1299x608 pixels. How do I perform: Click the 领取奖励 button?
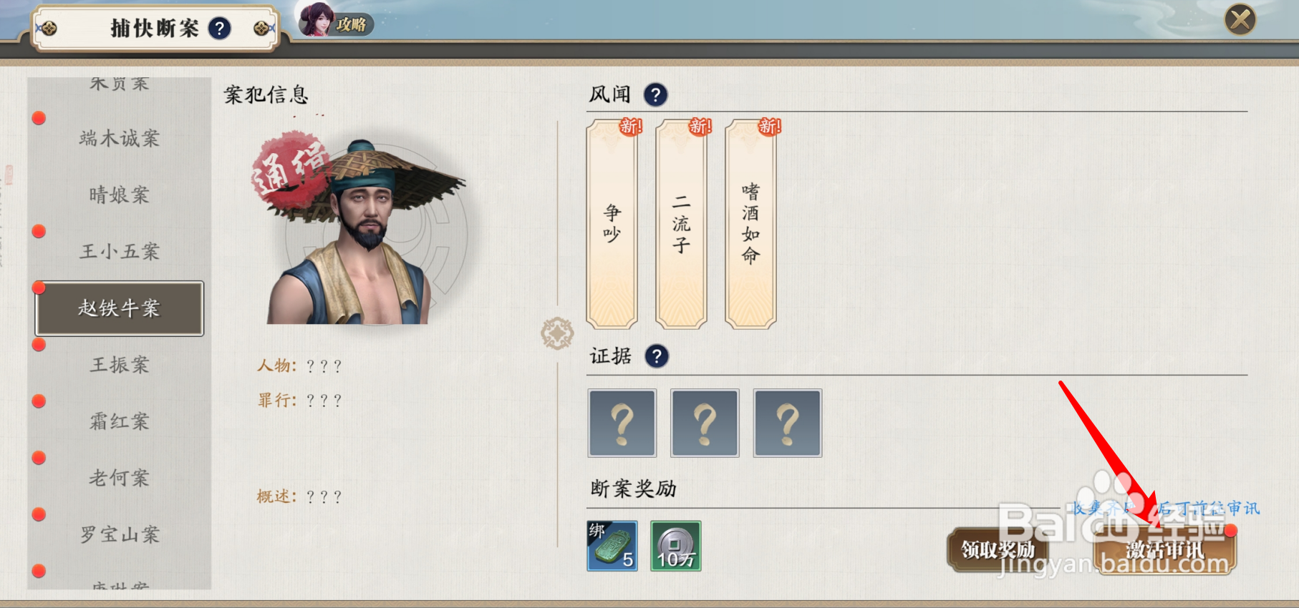pyautogui.click(x=998, y=549)
